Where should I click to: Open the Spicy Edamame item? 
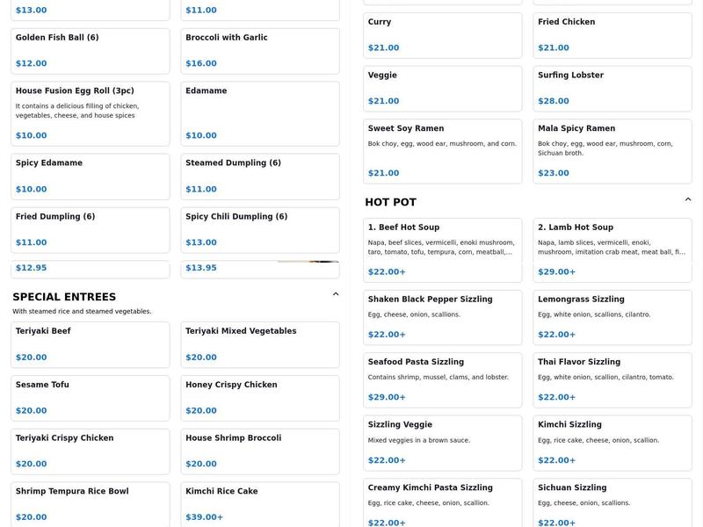pos(88,176)
